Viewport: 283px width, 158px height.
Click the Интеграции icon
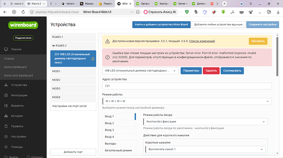(6, 95)
